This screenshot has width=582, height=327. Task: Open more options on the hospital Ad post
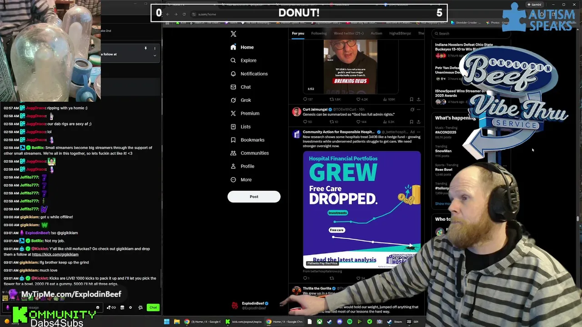418,132
